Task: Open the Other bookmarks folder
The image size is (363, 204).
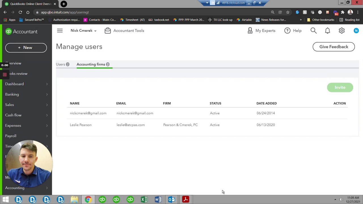Action: (x=320, y=20)
